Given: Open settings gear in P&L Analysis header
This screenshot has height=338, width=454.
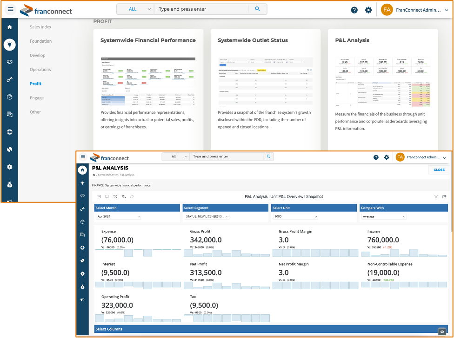Looking at the screenshot, I should pos(387,157).
